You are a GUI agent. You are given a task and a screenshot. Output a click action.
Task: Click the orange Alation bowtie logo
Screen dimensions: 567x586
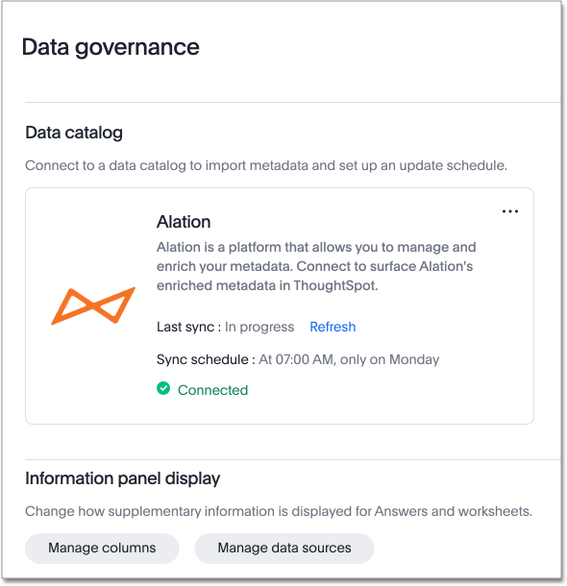[x=93, y=305]
